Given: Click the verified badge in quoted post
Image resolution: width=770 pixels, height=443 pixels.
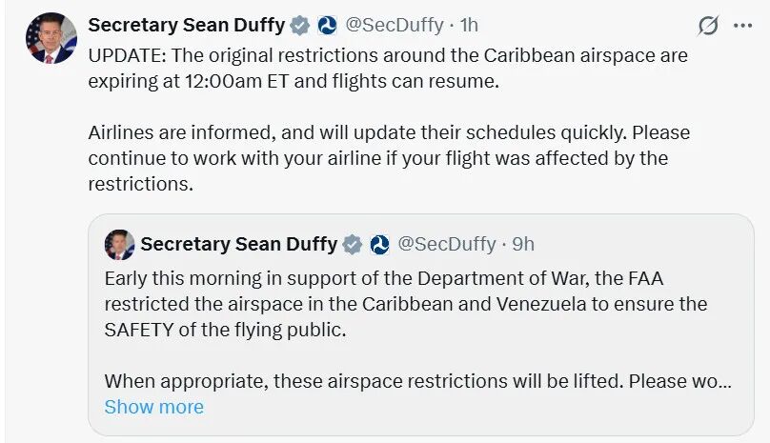Looking at the screenshot, I should [352, 245].
